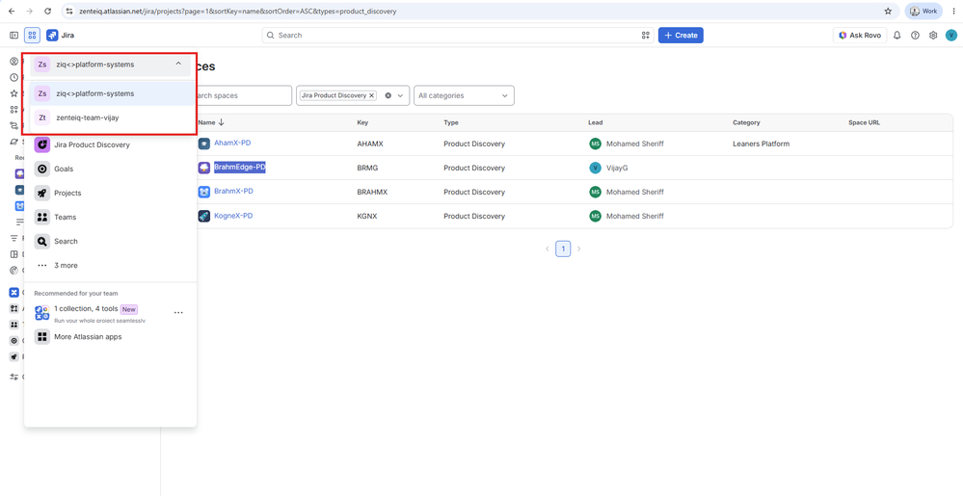Click the MS avatar in KogneX-PD row

[595, 216]
